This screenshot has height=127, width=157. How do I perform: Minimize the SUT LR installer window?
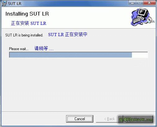(132, 3)
